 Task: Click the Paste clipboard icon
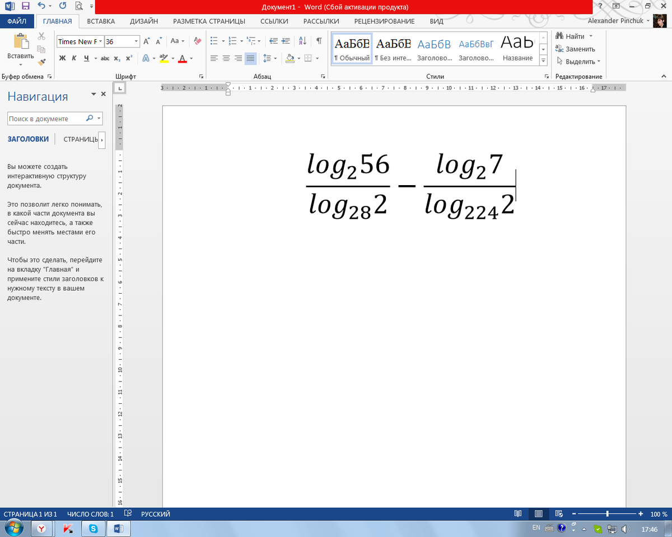(21, 41)
